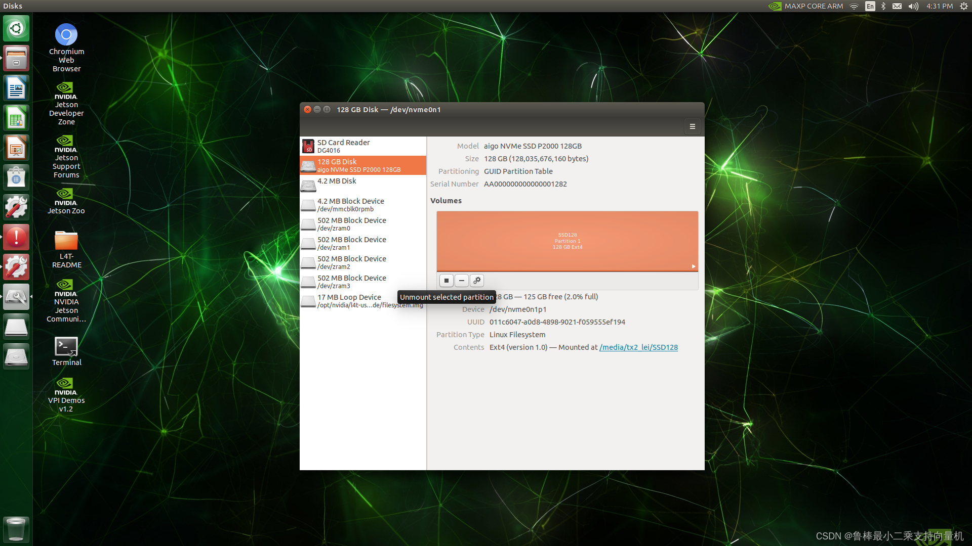This screenshot has height=546, width=972.
Task: Click the Delete partition minus icon
Action: (x=461, y=280)
